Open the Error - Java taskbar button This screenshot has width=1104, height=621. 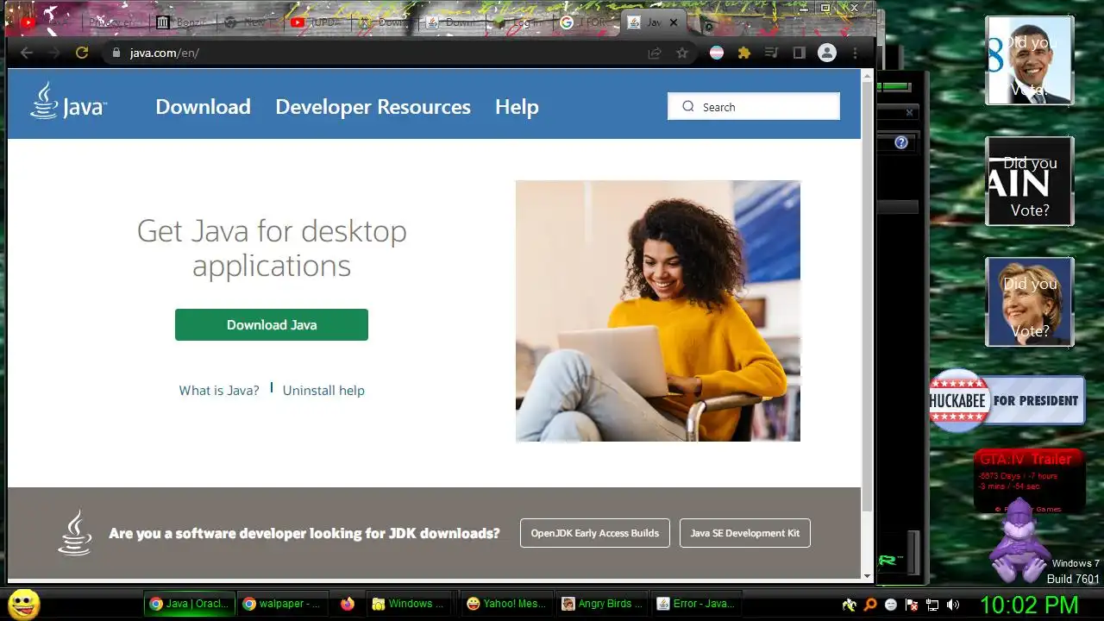click(695, 604)
